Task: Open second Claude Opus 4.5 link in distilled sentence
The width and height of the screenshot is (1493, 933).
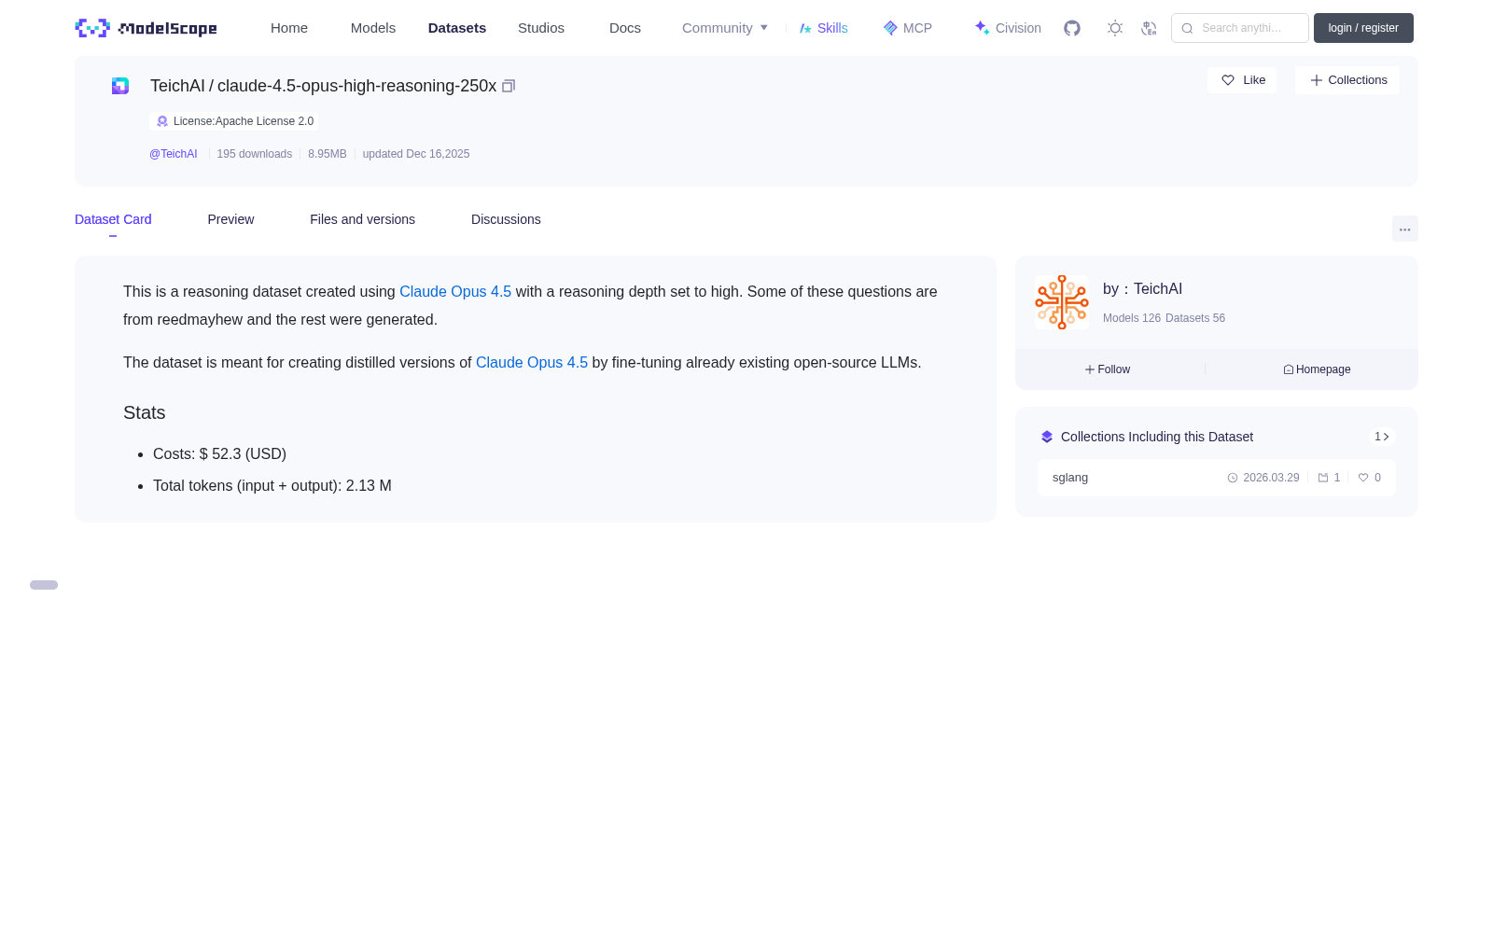Action: click(x=532, y=363)
